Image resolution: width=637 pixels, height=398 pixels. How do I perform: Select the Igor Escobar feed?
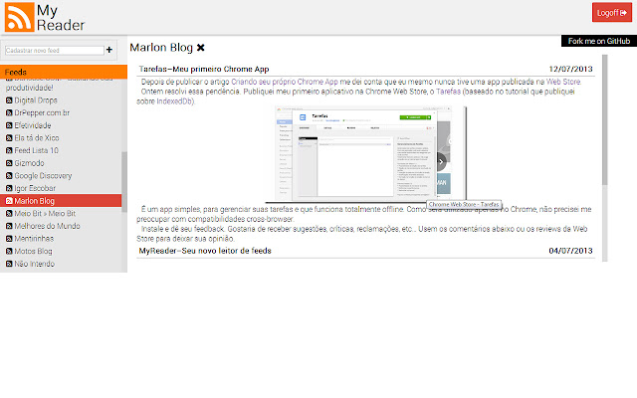tap(35, 188)
